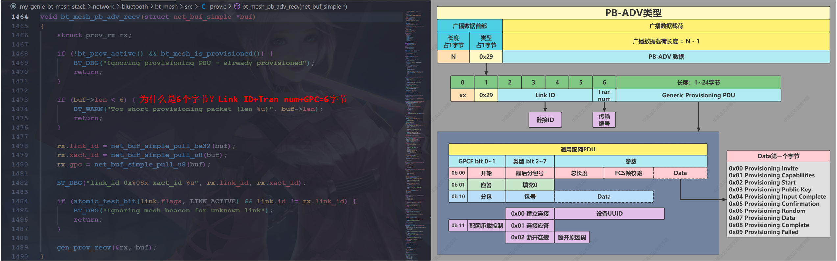Select the bt_mesh breadcrumb item
The height and width of the screenshot is (261, 837).
coord(166,6)
